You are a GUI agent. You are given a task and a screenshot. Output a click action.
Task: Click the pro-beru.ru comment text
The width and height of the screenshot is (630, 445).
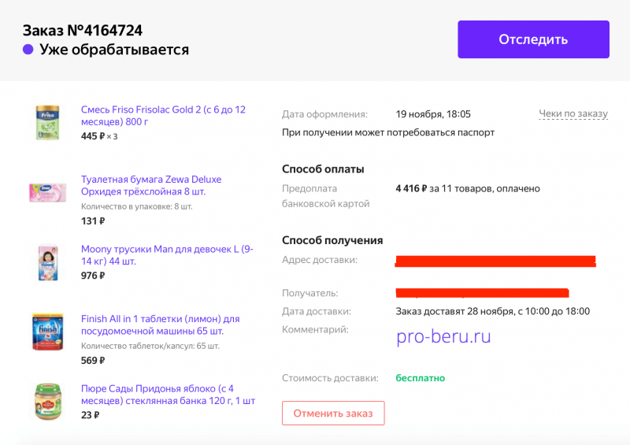click(x=443, y=336)
